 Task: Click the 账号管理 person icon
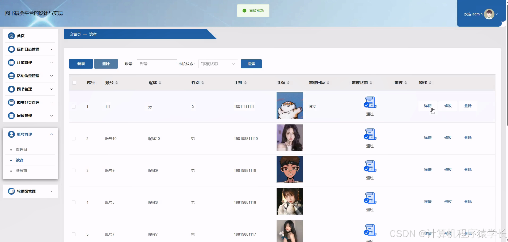tap(11, 134)
